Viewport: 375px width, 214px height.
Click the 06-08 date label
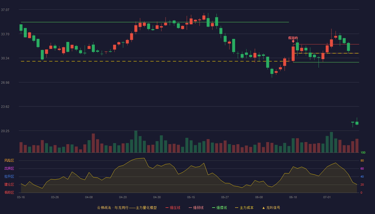tap(259, 197)
